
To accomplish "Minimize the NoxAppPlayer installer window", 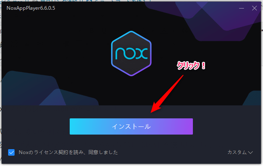I will pos(242,8).
